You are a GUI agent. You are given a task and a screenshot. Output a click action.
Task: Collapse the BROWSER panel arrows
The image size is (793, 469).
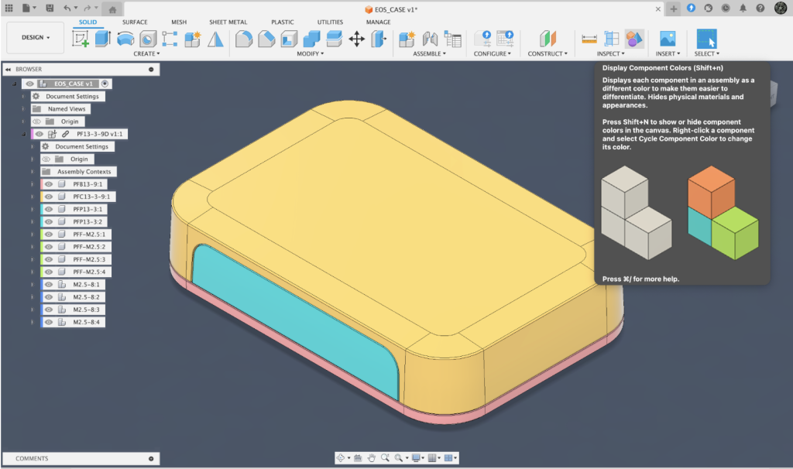(x=8, y=69)
